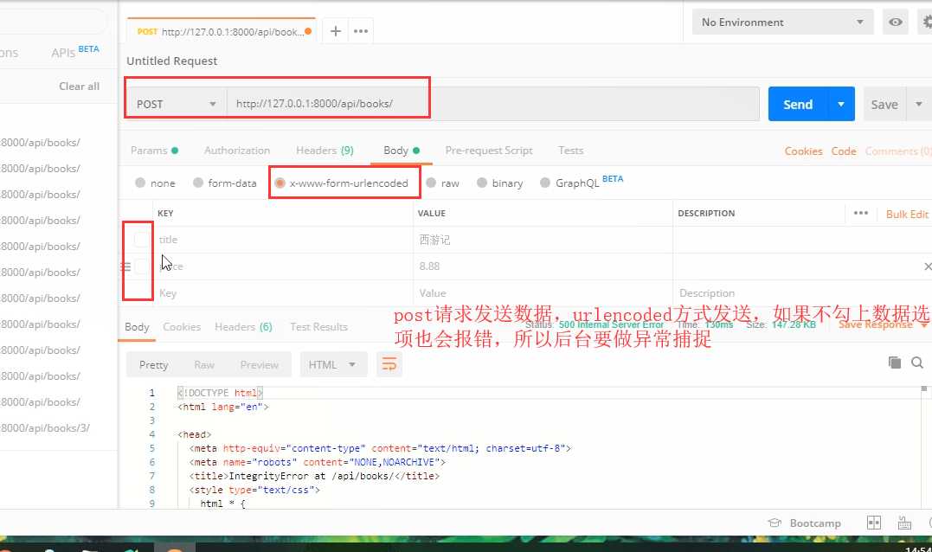
Task: Expand the Send button dropdown arrow
Action: point(840,104)
